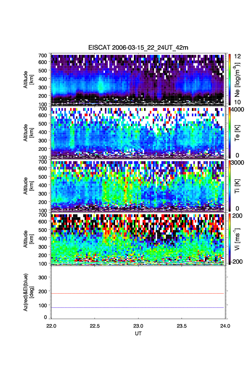Click the Te electron temperature color bar

(x=229, y=133)
